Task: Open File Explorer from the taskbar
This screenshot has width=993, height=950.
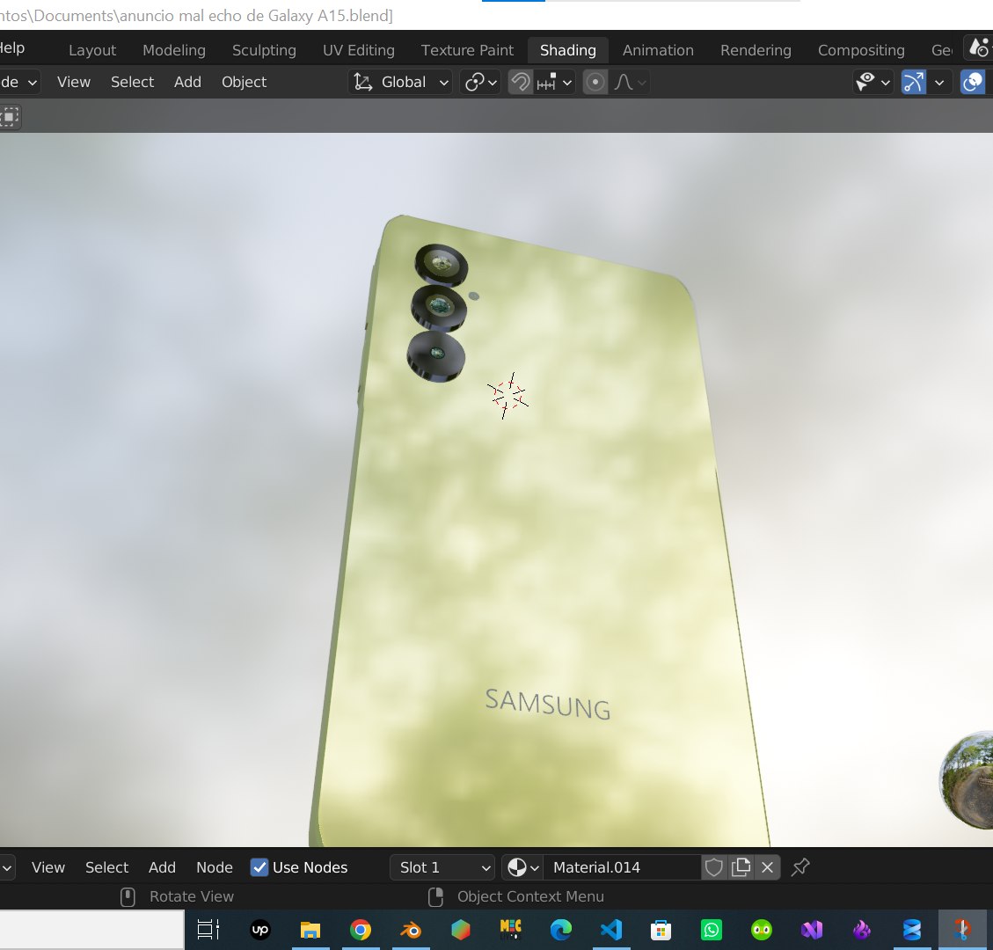Action: pyautogui.click(x=310, y=930)
